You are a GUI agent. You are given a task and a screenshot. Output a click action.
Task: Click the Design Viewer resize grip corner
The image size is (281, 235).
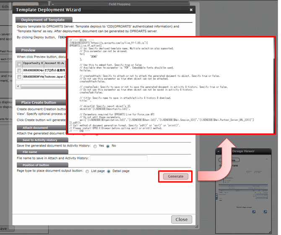(270, 232)
